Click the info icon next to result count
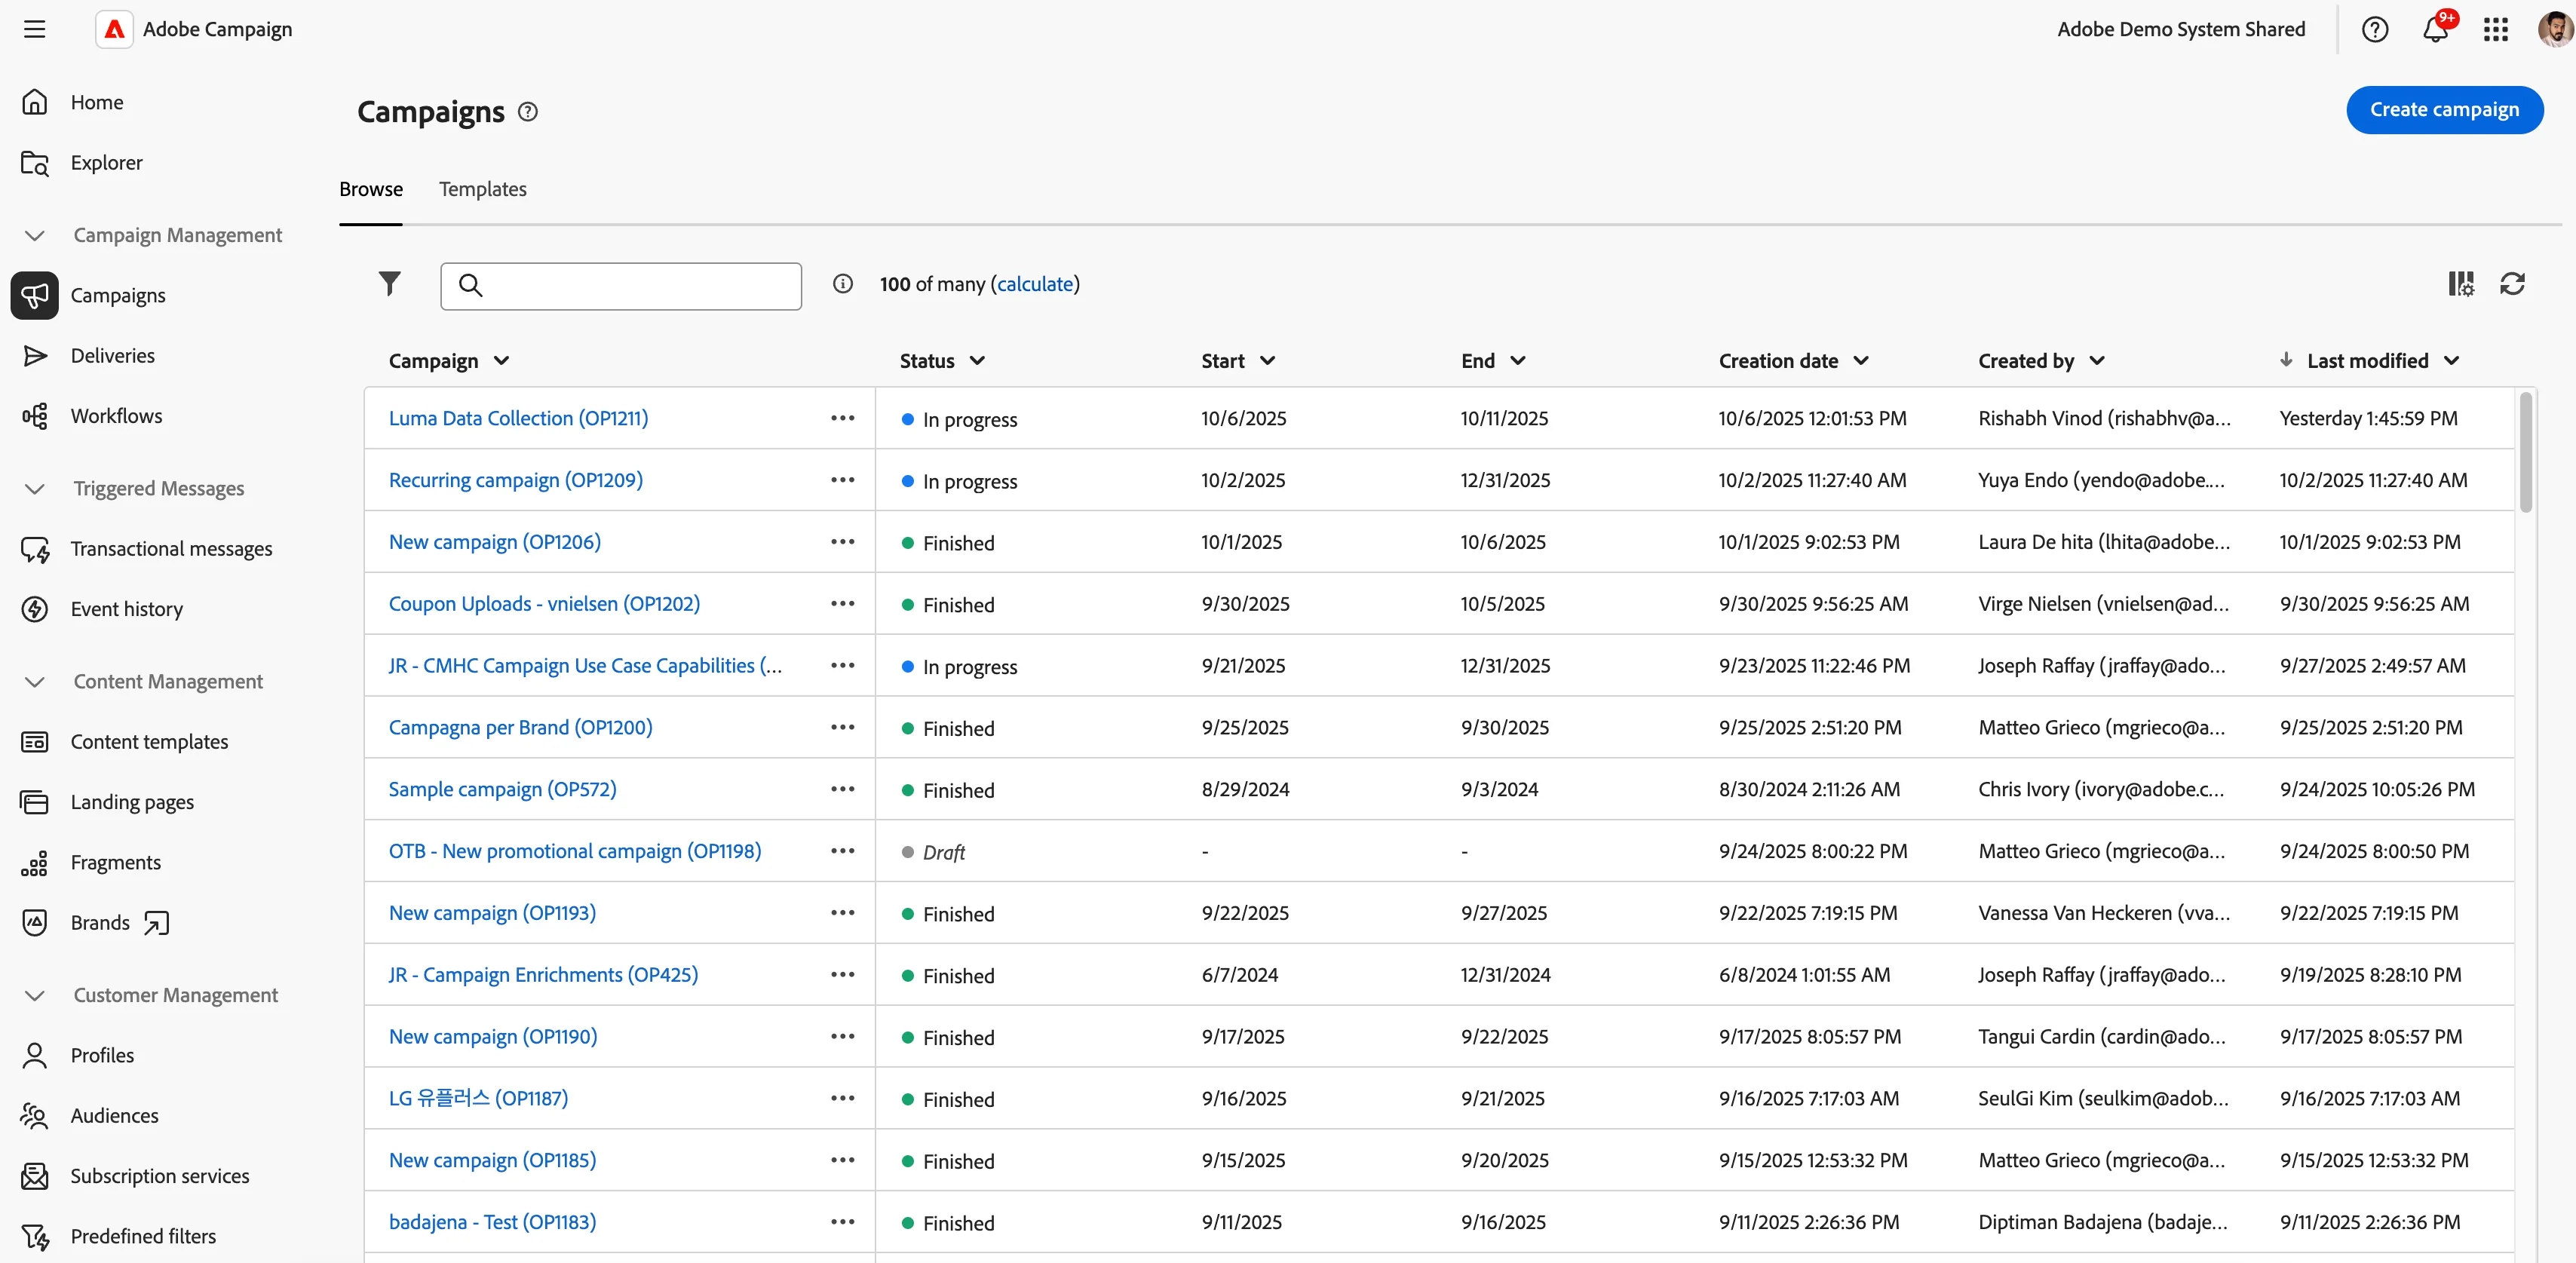The width and height of the screenshot is (2576, 1263). (x=843, y=284)
